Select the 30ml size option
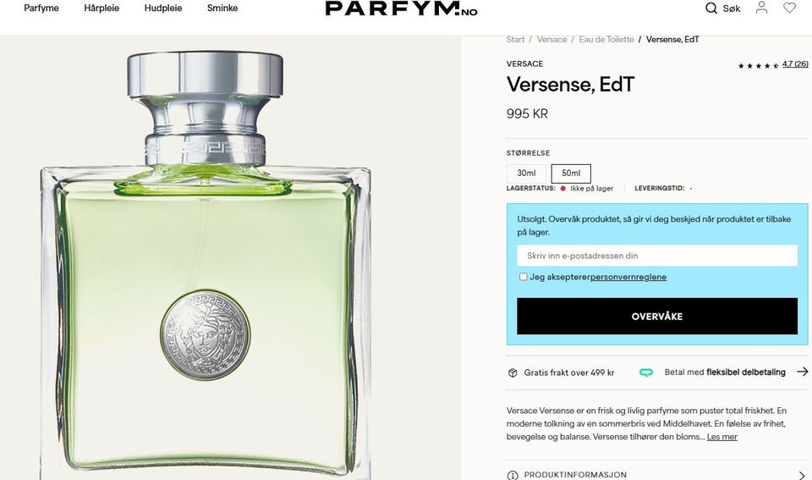 click(x=526, y=174)
